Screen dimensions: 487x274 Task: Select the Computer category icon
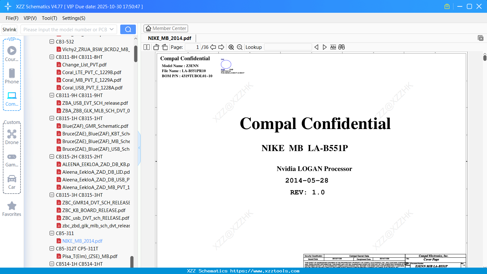point(12,99)
